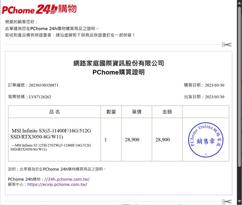Screen dimensions: 242x205
Task: Click the MSI Infinite S3 product name
Action: [51, 133]
